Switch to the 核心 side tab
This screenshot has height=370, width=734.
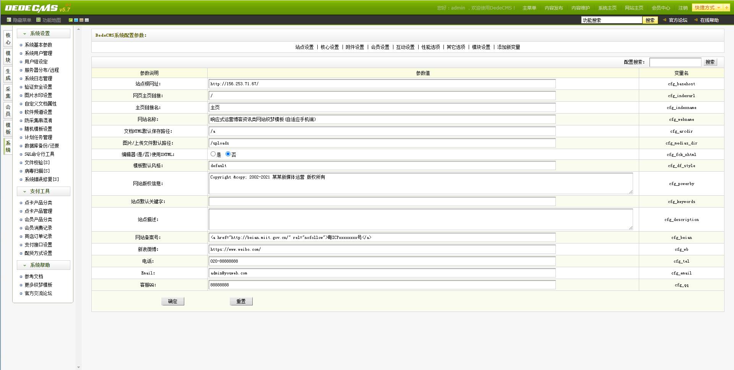(8, 39)
